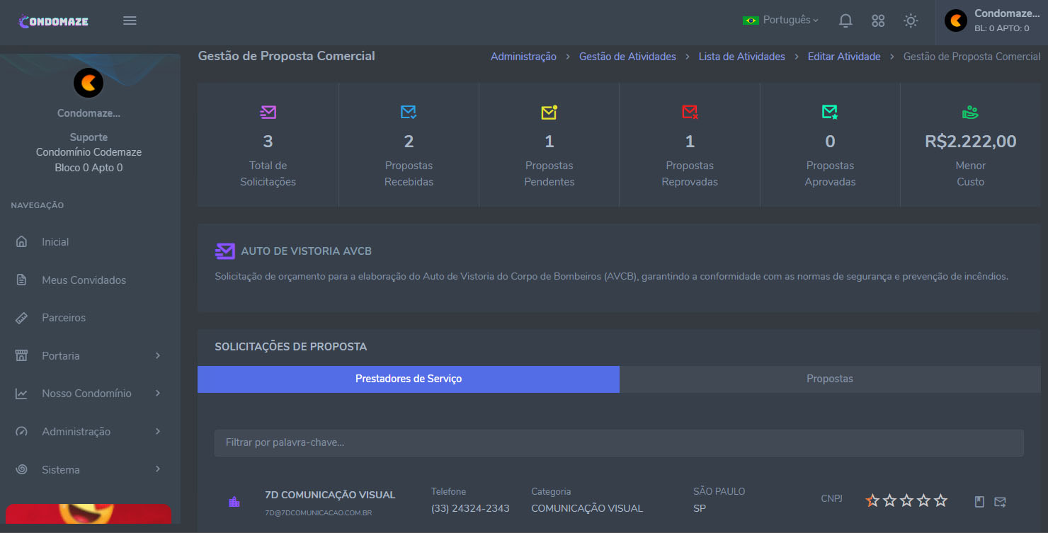Open the apps grid menu

[x=878, y=21]
